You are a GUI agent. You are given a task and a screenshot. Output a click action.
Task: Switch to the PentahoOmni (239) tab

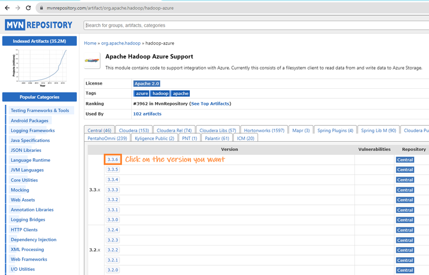pos(107,138)
